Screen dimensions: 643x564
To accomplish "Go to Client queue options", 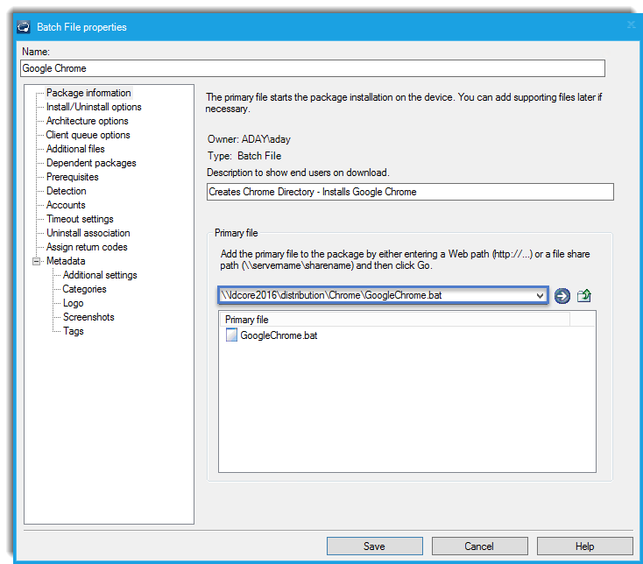I will 88,135.
